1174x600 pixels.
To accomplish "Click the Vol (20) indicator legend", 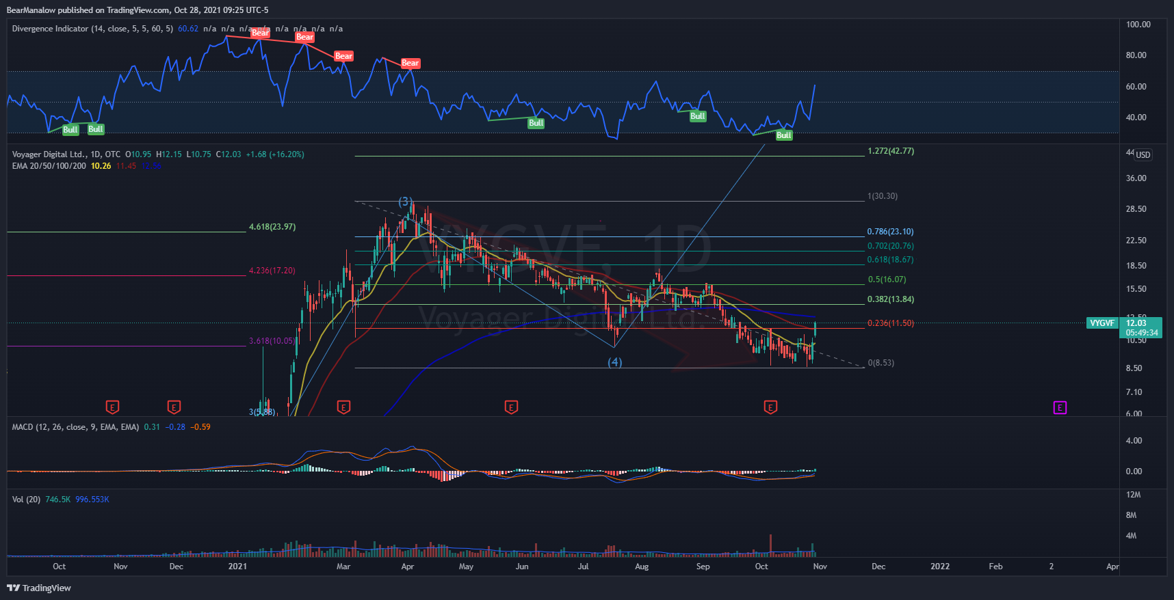I will (x=26, y=500).
